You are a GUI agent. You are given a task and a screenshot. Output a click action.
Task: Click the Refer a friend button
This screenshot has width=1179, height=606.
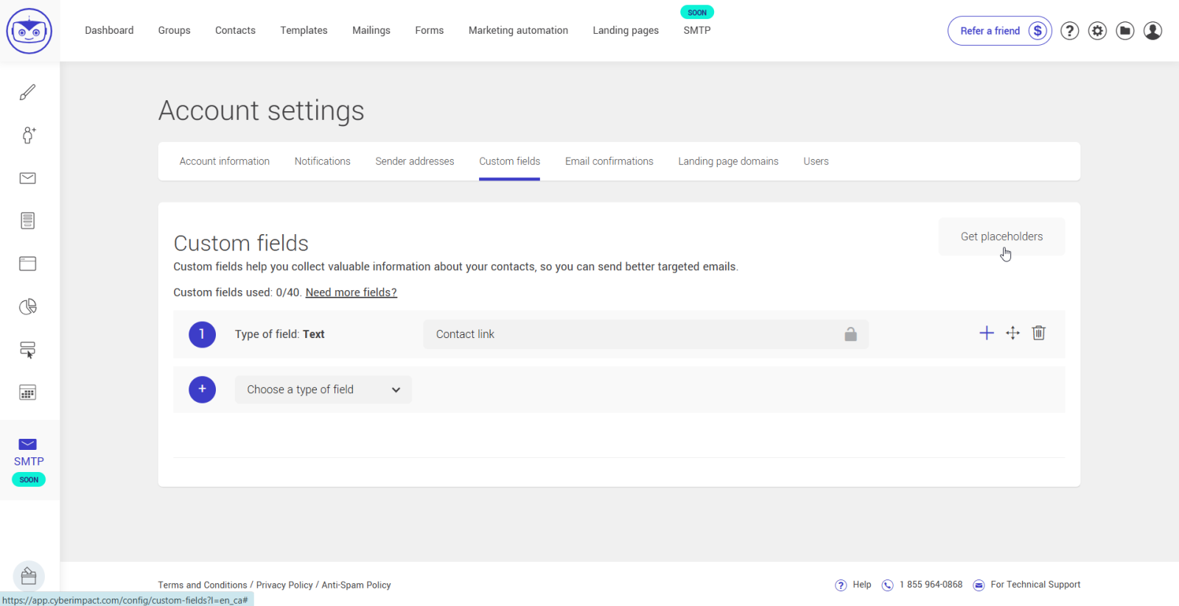click(x=999, y=31)
